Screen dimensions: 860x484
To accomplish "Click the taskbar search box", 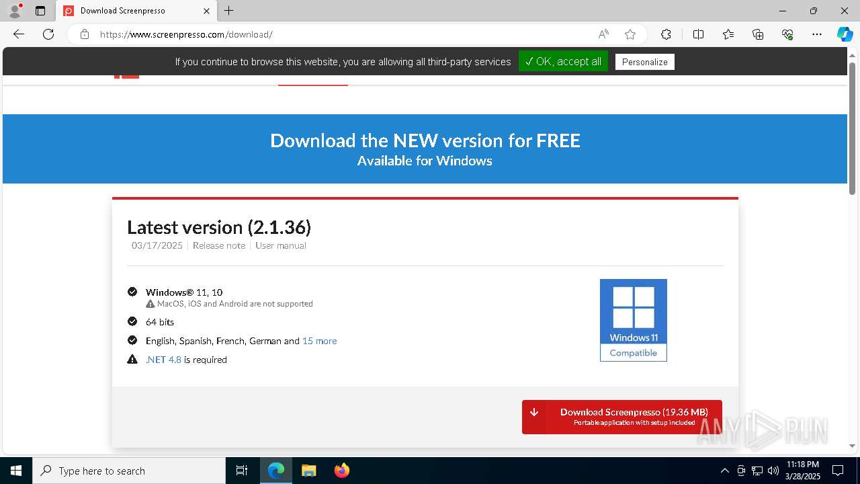I will pyautogui.click(x=129, y=471).
